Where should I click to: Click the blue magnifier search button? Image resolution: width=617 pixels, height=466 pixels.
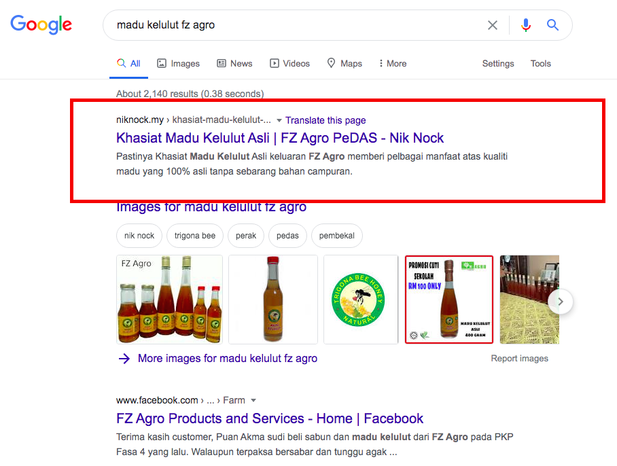point(553,25)
